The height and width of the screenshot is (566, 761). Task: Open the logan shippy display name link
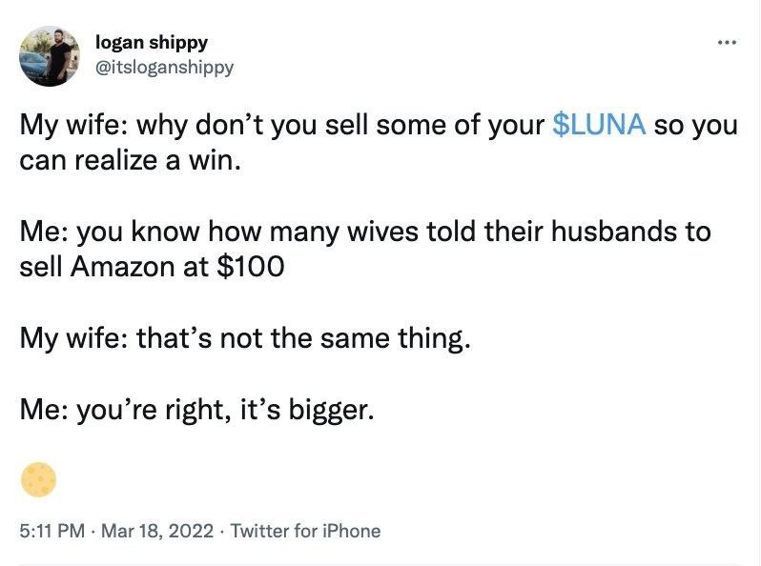[152, 43]
